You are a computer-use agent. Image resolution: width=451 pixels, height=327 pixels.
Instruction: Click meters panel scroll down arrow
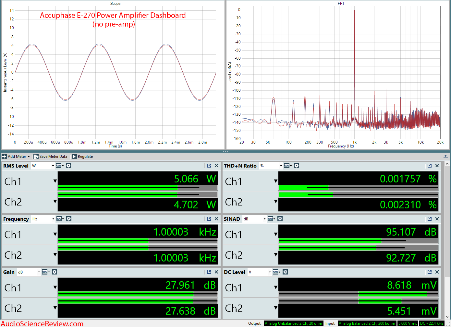[447, 317]
